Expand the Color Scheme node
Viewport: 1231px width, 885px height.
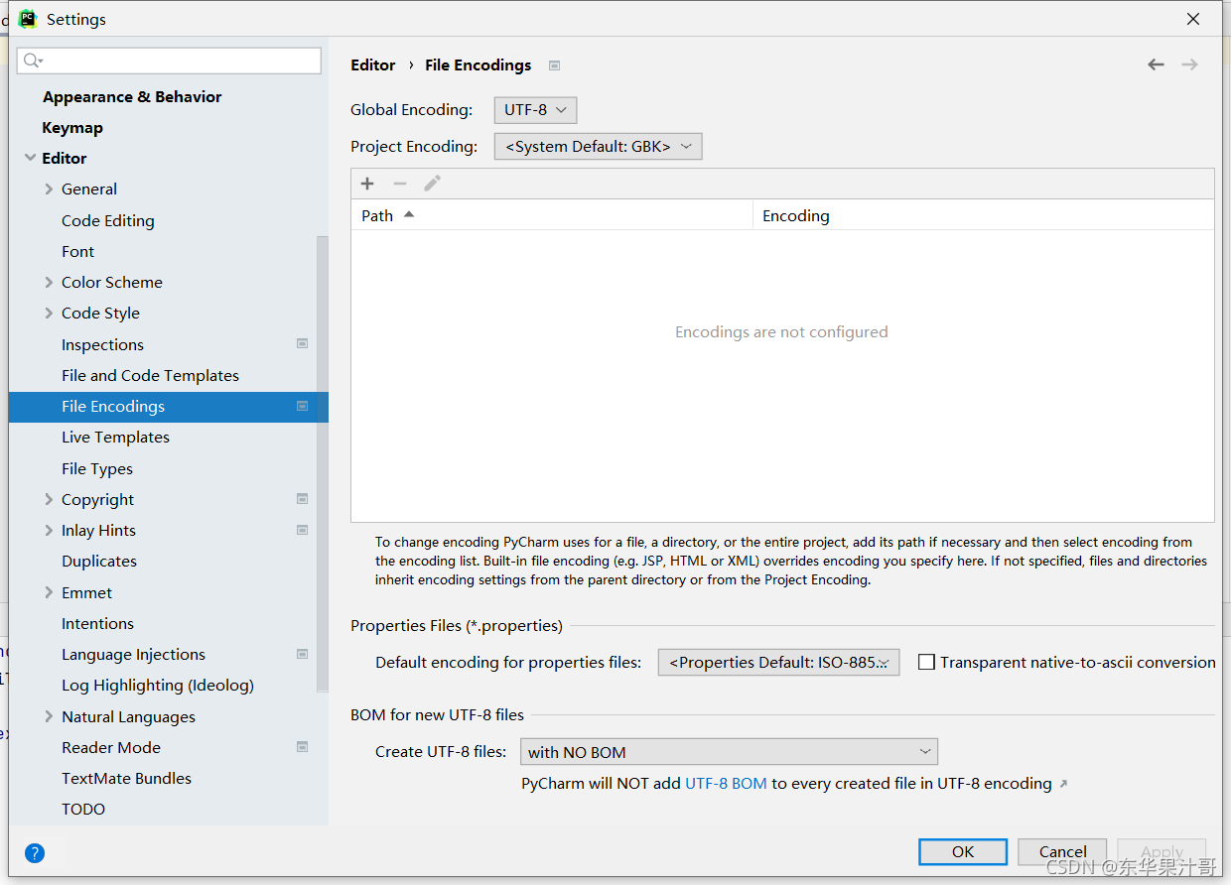pyautogui.click(x=49, y=282)
